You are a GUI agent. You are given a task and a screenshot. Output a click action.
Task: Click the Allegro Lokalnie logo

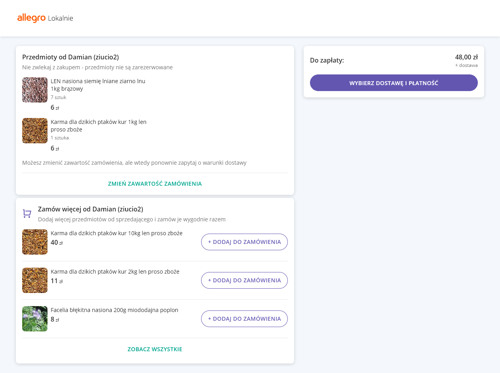coord(45,18)
